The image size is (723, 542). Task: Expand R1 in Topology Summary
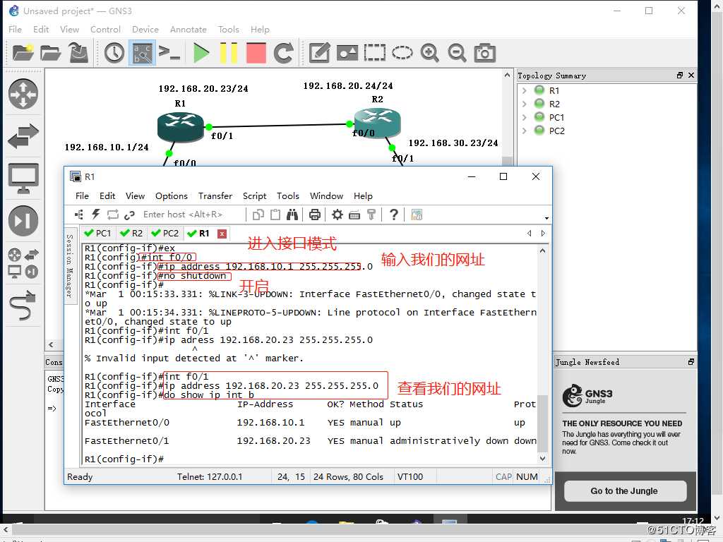click(x=525, y=90)
